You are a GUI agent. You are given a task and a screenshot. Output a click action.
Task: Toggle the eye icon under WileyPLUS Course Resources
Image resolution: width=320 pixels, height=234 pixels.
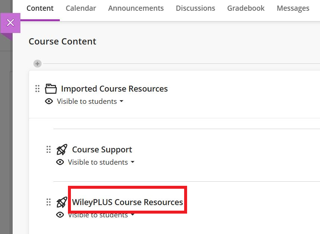click(x=60, y=215)
